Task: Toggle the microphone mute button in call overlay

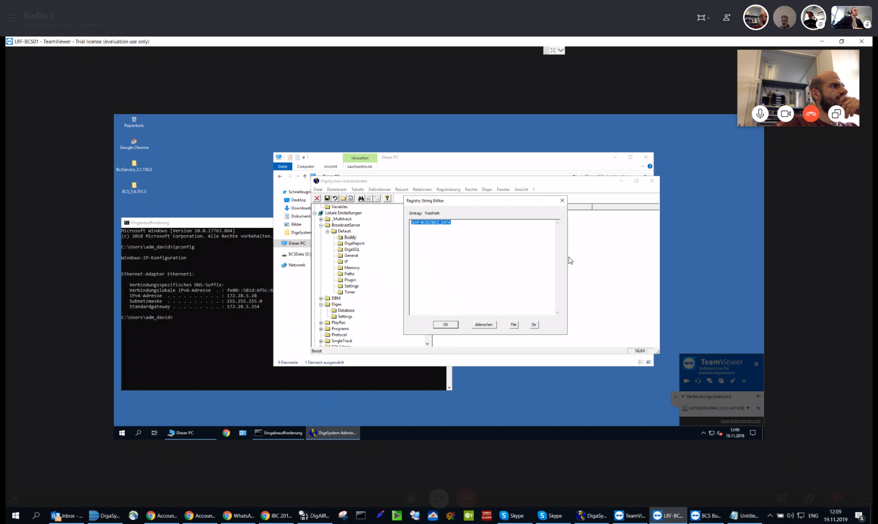Action: [760, 114]
